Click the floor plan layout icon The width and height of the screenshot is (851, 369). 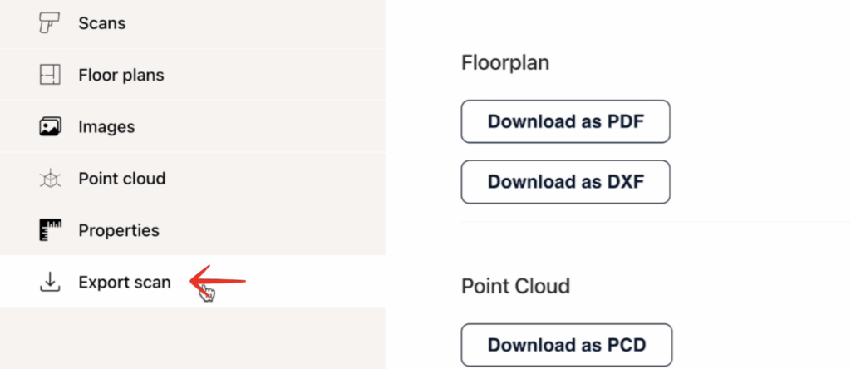pos(50,75)
